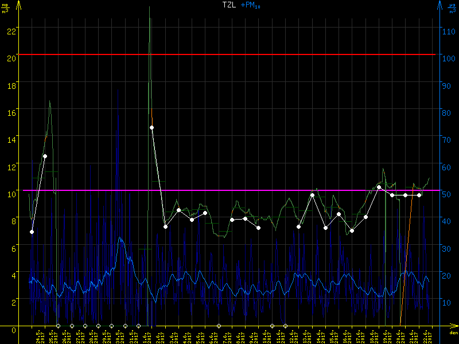Click the 0 tick label on left axis
The image size is (459, 344).
pos(14,329)
